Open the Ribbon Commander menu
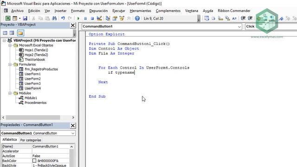The width and height of the screenshot is (297, 167). [234, 11]
